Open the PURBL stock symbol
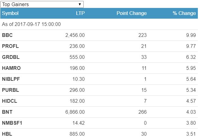 (x=10, y=90)
